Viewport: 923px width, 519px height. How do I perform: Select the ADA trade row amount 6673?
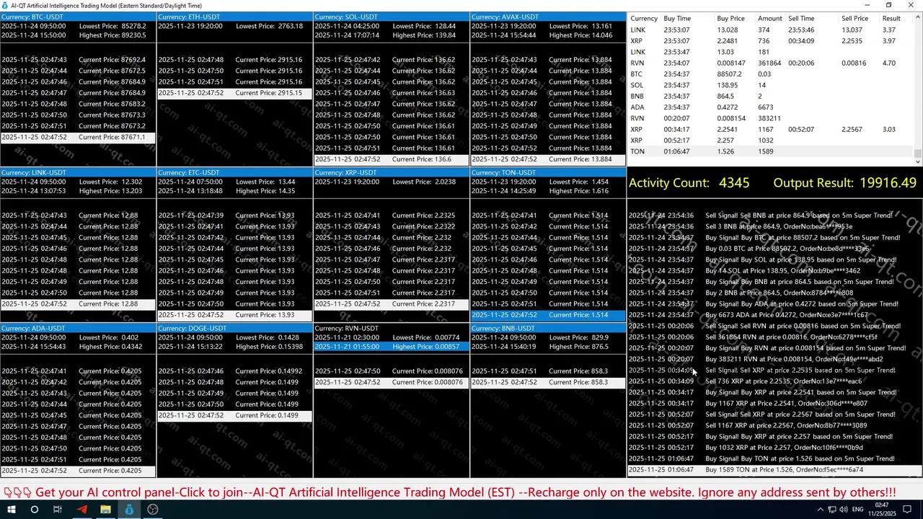[x=771, y=107]
